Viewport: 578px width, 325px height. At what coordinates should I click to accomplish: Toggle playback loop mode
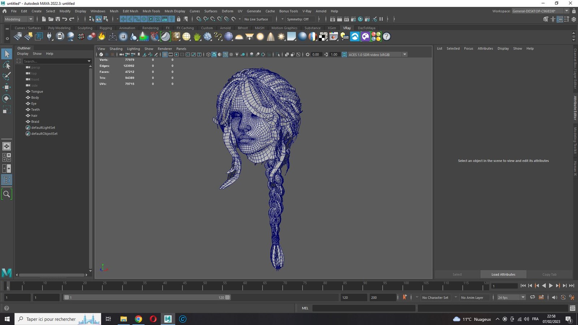tap(532, 297)
